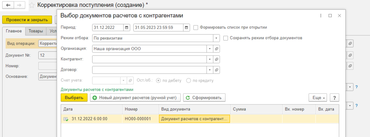
Task: Click the Организация field Наша организация ООО
Action: click(x=150, y=49)
